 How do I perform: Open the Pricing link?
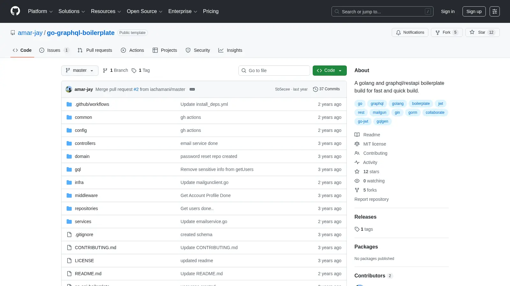pyautogui.click(x=211, y=11)
